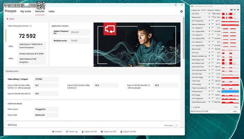
Task: Open the GPU-Z Advanced tab
Action: point(211,10)
